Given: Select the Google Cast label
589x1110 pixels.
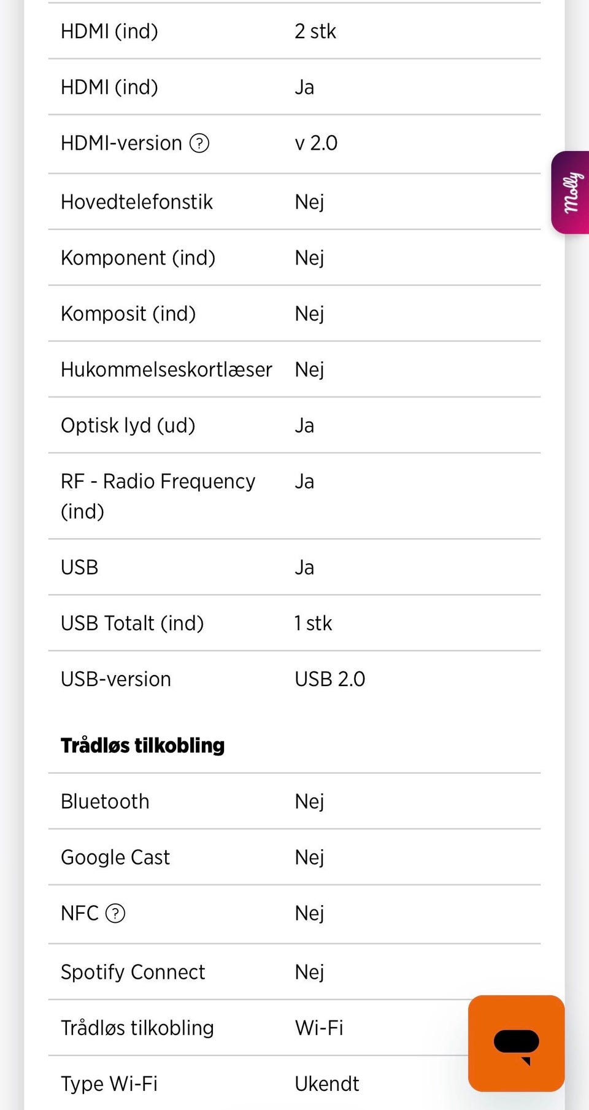Looking at the screenshot, I should coord(115,857).
